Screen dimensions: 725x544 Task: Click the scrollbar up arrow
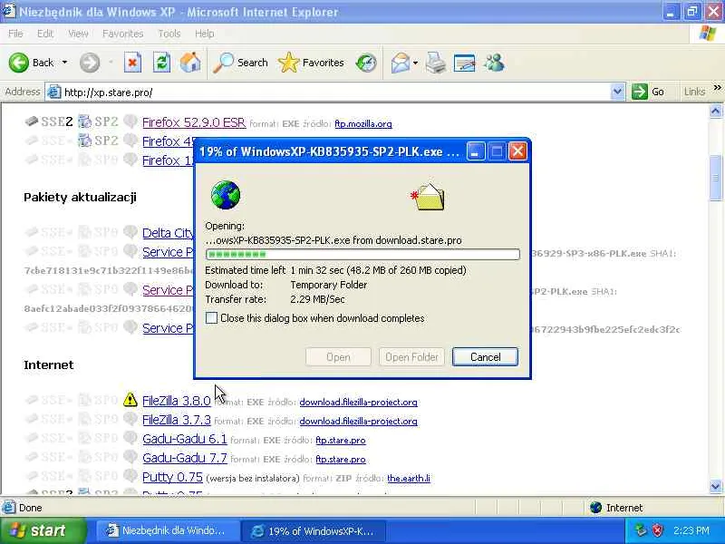(x=715, y=111)
